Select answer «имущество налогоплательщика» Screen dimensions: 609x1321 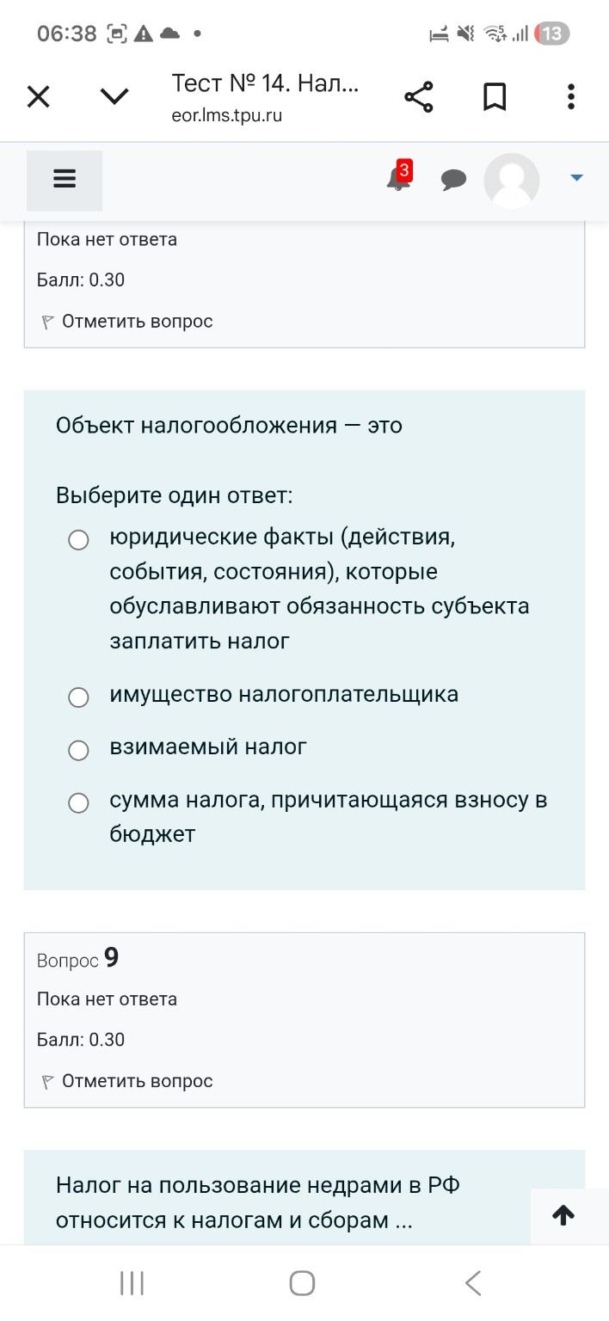[79, 697]
